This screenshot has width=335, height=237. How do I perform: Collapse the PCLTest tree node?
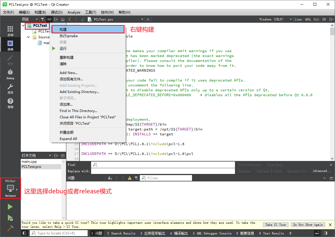point(23,25)
